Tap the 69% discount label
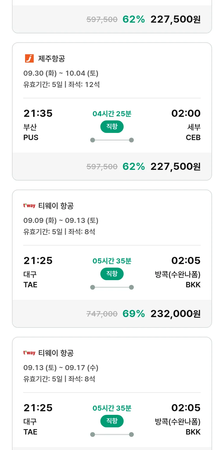 click(x=134, y=314)
